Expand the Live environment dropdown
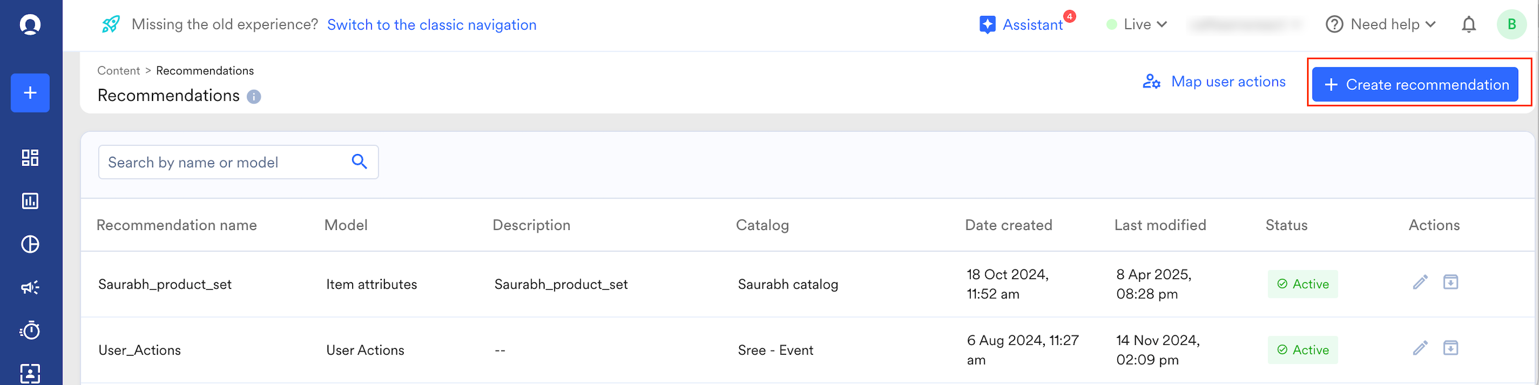This screenshot has width=1539, height=385. [1137, 25]
